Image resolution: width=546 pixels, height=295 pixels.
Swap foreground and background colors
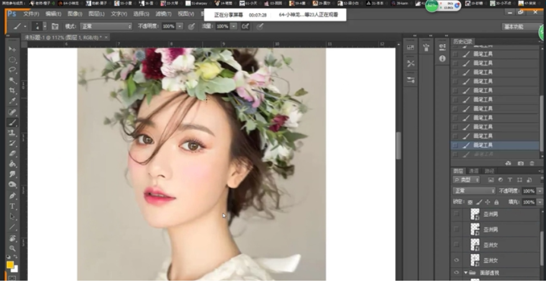[16, 257]
